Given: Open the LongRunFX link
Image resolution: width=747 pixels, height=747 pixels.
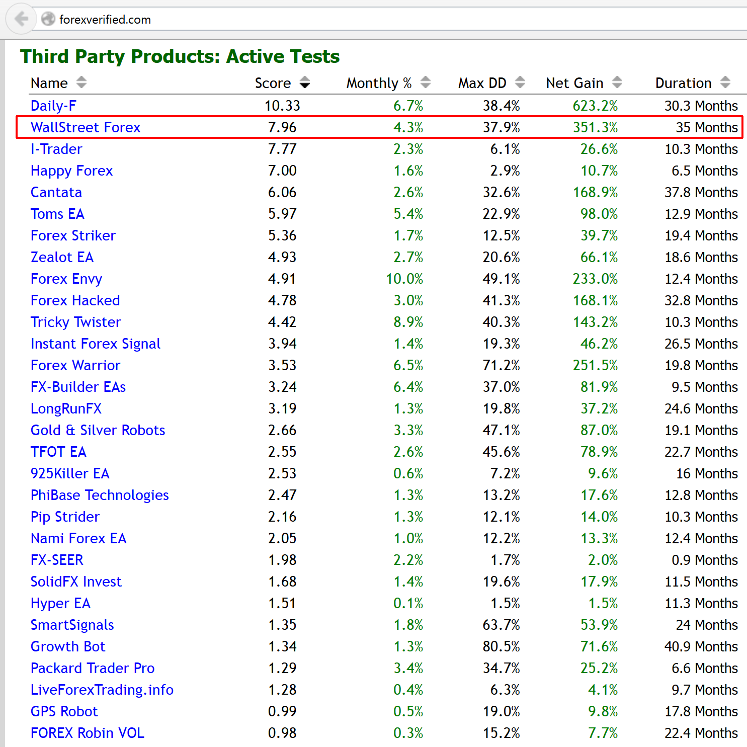Looking at the screenshot, I should click(x=66, y=408).
